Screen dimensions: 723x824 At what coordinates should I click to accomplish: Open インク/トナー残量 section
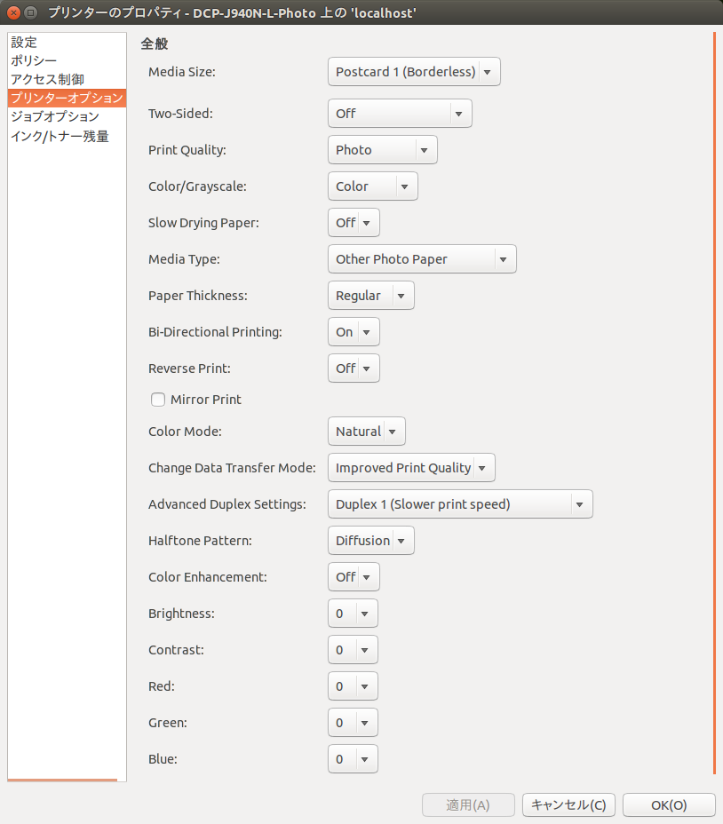[67, 136]
